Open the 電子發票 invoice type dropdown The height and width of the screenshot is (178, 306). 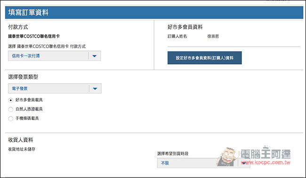(x=55, y=89)
